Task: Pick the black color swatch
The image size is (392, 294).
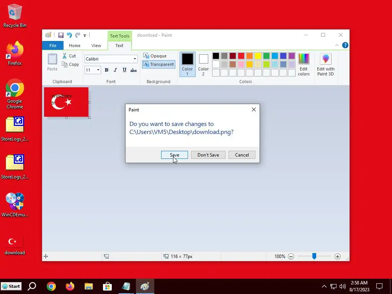Action: (x=216, y=56)
